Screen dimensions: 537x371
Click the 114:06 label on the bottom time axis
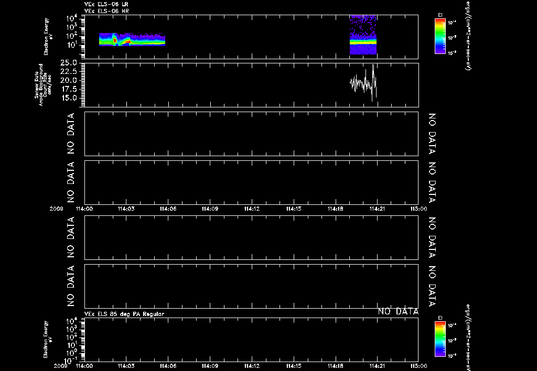pyautogui.click(x=168, y=366)
